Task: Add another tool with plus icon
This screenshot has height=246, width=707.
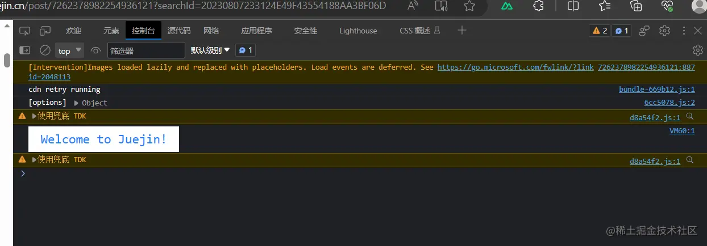Action: [x=462, y=30]
